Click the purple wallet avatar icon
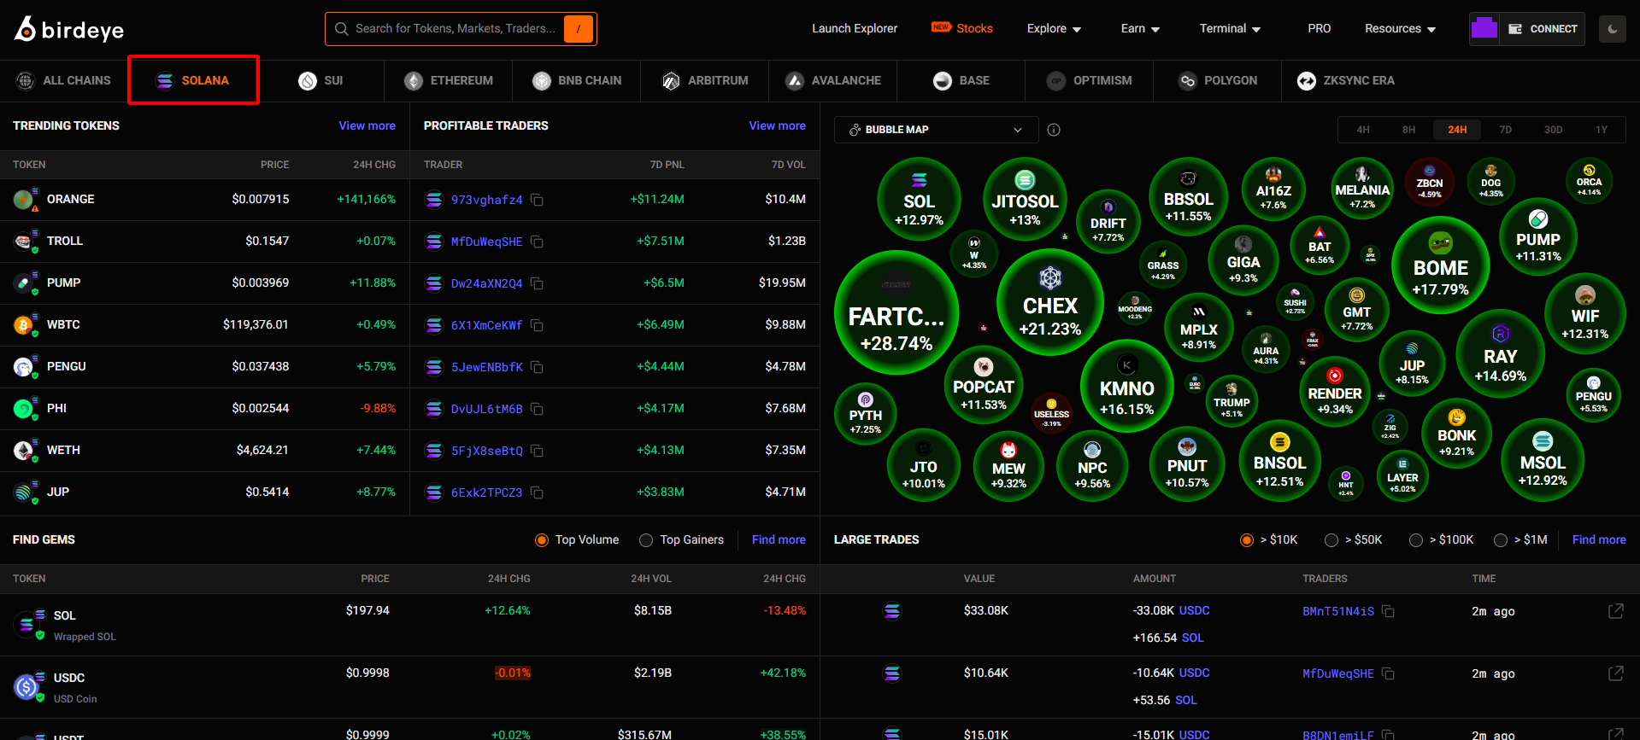 click(x=1484, y=29)
